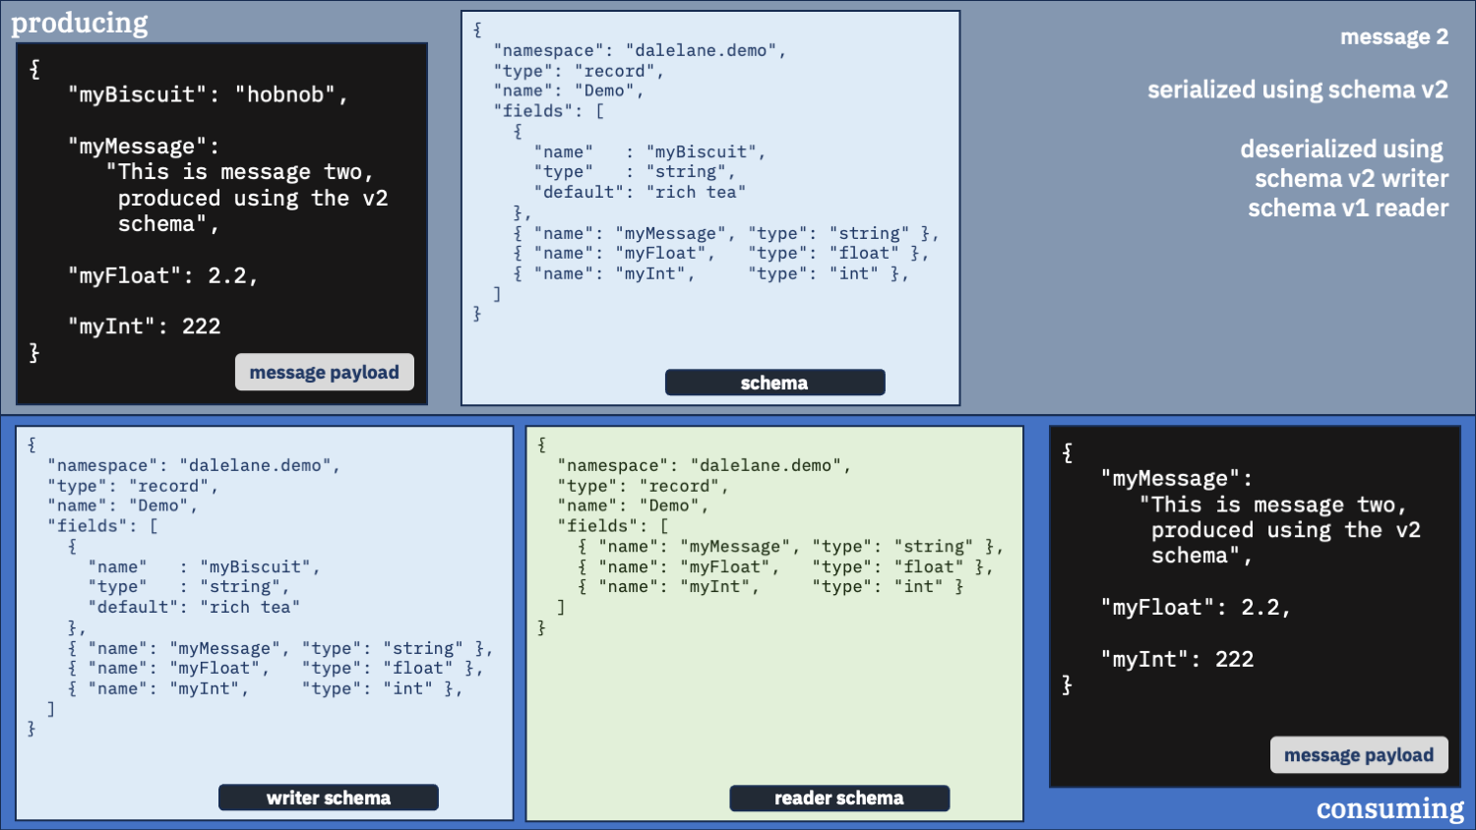Click the "reader schema" label

click(838, 799)
